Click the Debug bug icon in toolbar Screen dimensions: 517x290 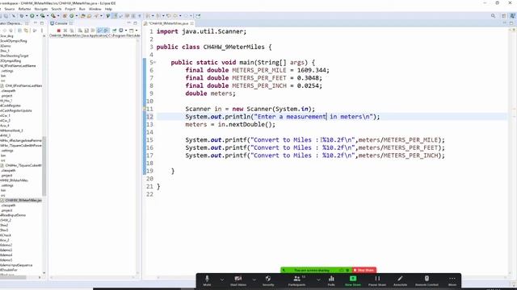(22, 16)
